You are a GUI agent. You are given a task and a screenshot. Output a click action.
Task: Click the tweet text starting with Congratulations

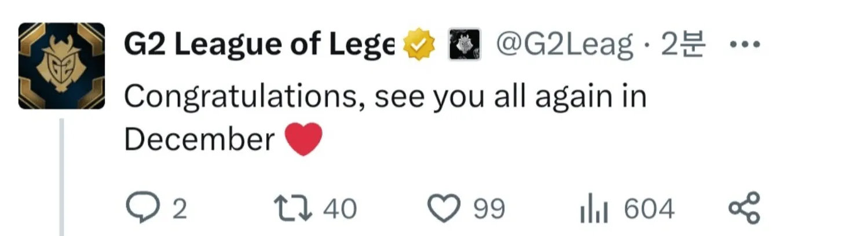coord(385,98)
